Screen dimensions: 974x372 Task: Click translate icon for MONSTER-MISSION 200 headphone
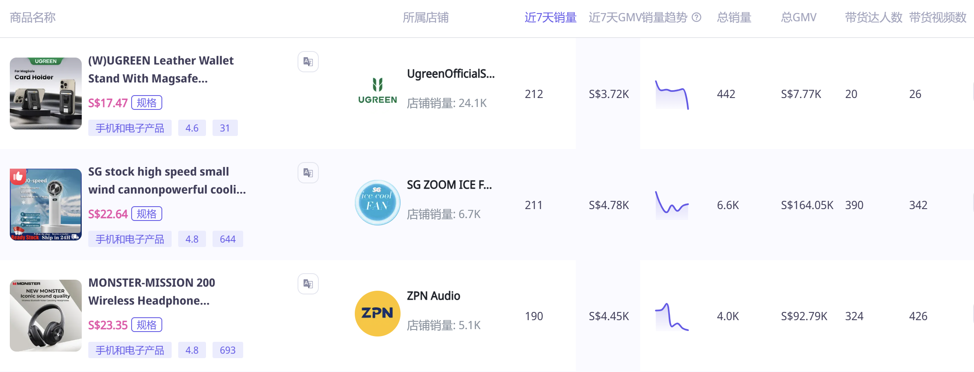(x=308, y=284)
